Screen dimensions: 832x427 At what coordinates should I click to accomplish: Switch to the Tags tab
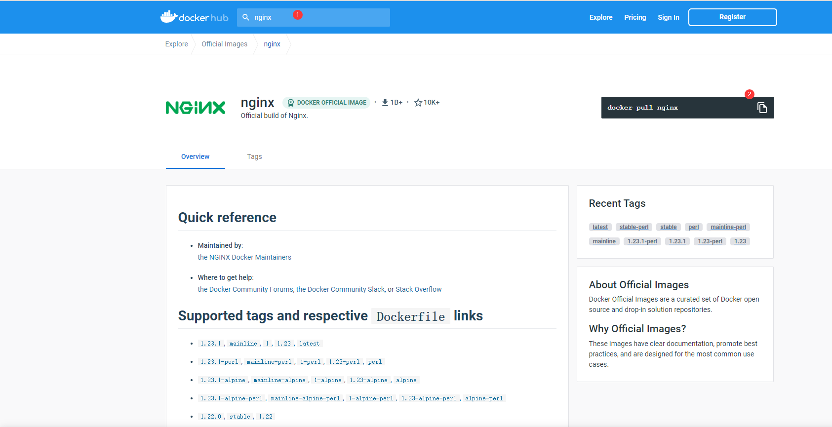tap(254, 156)
